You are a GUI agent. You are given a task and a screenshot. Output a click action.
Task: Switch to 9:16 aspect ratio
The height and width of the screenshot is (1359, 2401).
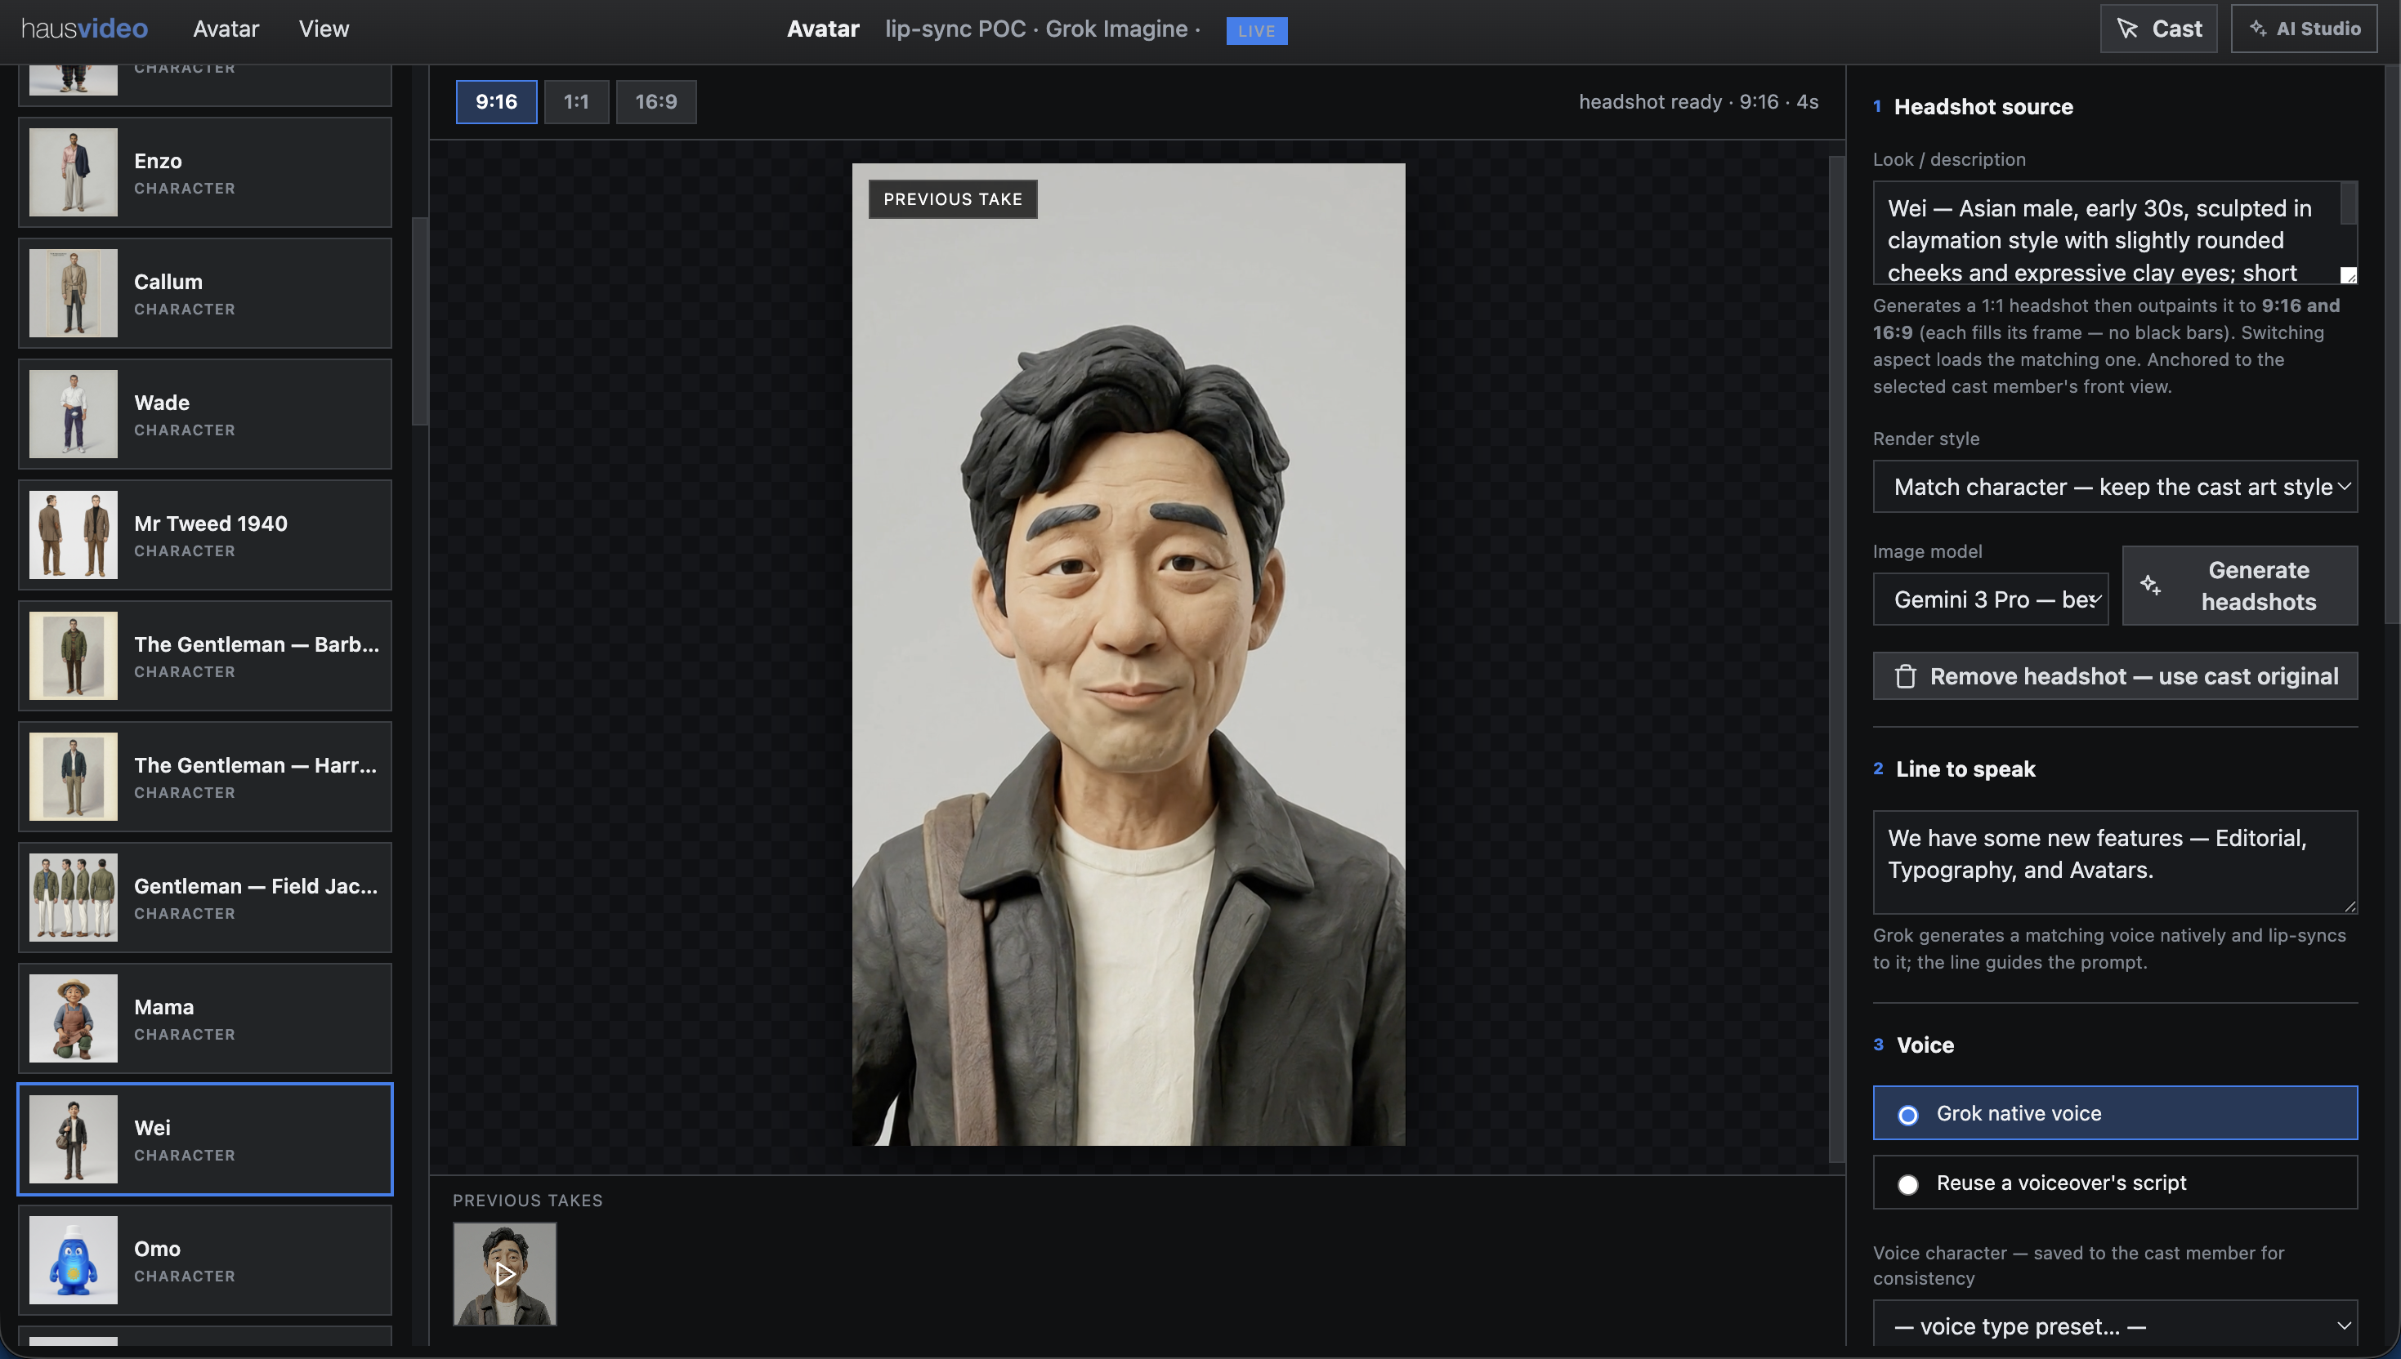[496, 102]
